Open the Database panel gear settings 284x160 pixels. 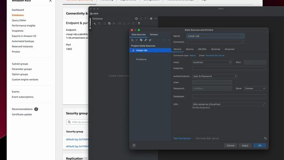[x=151, y=19]
